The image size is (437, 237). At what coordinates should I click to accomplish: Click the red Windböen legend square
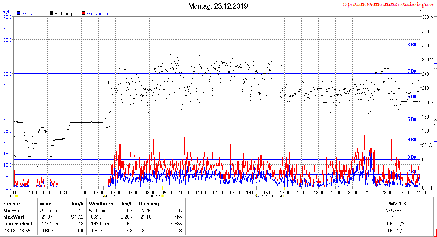84,13
